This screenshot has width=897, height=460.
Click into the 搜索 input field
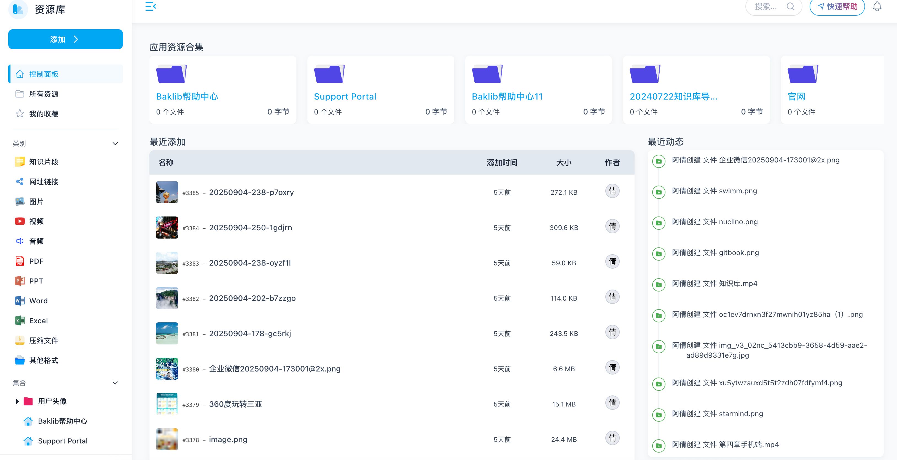(x=766, y=7)
